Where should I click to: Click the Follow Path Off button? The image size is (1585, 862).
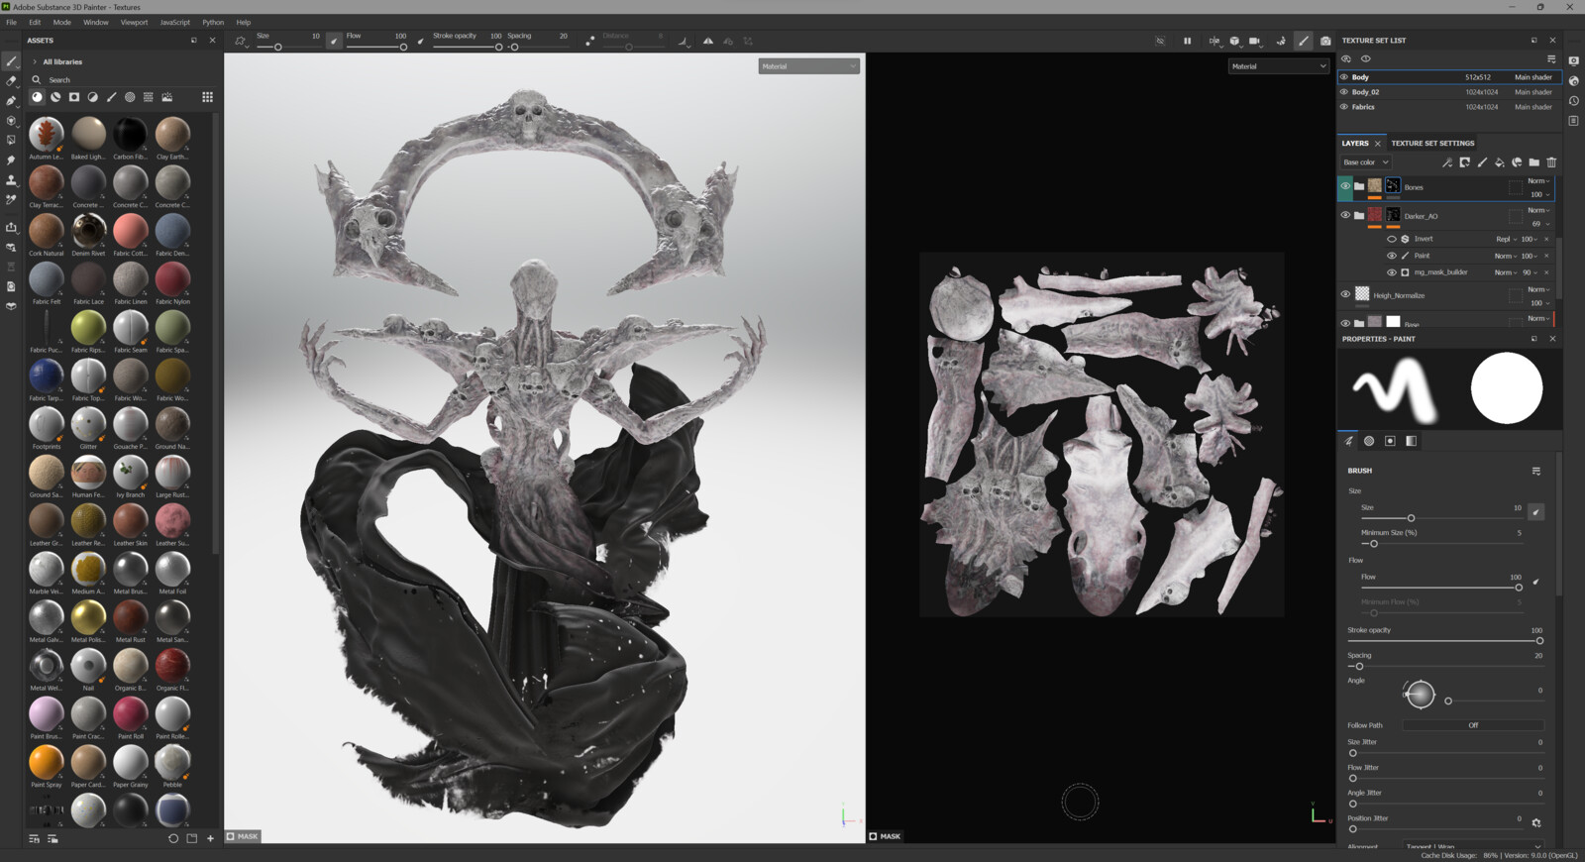coord(1473,725)
